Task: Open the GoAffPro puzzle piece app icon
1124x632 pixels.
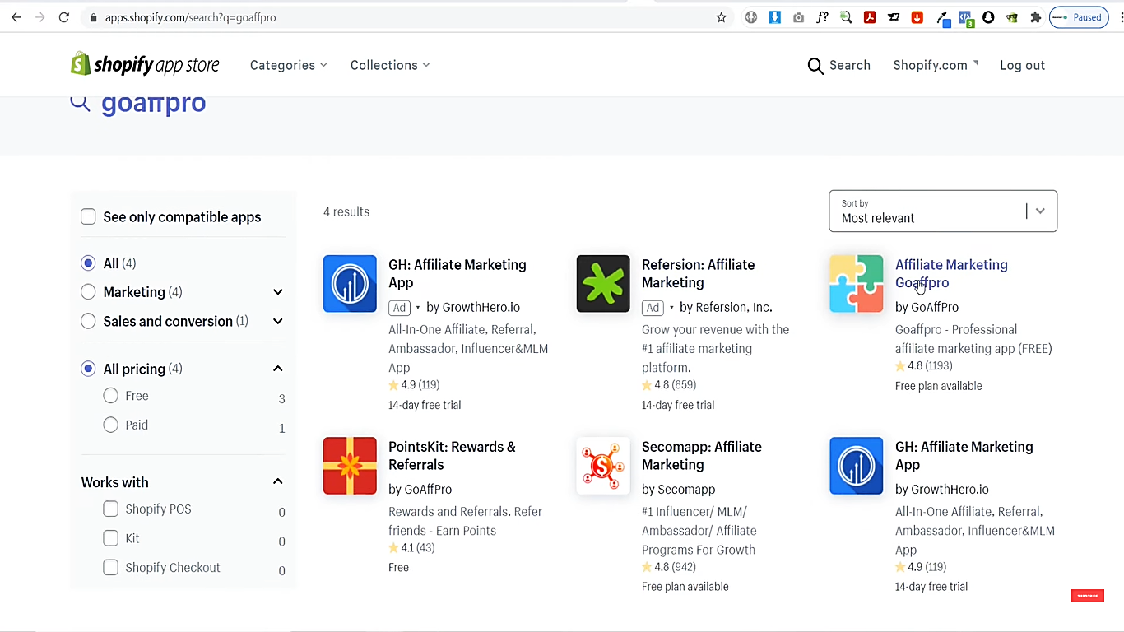Action: click(x=857, y=284)
